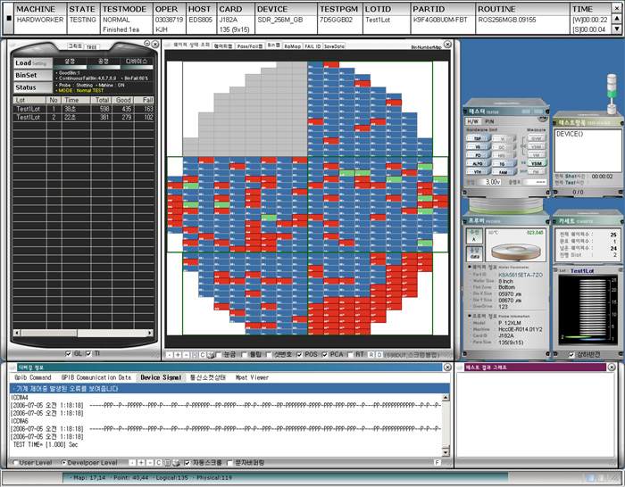Viewport: 625px width, 487px height.
Task: Switch to the TREE tab
Action: click(x=92, y=47)
